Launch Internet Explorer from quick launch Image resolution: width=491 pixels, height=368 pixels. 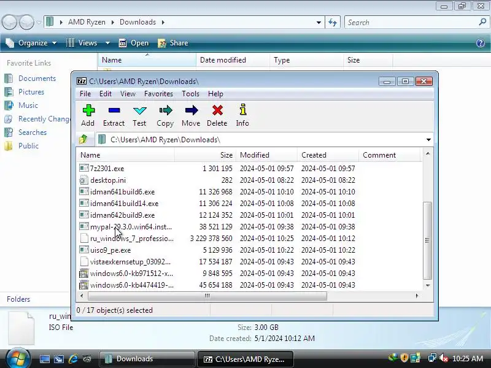[x=73, y=359]
